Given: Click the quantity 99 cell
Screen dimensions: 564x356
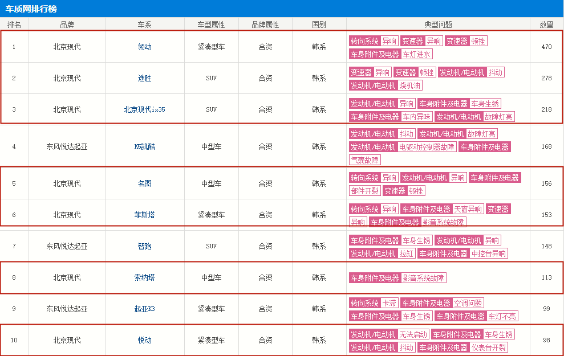Looking at the screenshot, I should click(x=546, y=309).
